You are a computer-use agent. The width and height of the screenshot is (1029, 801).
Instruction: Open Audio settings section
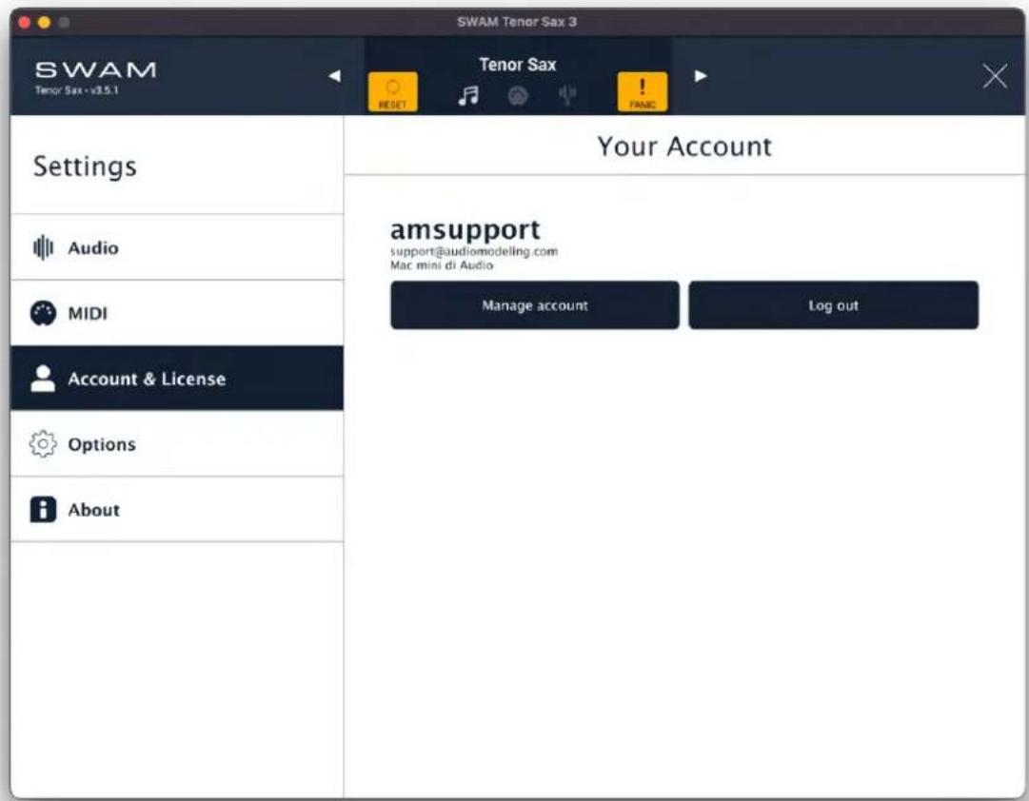tap(176, 247)
